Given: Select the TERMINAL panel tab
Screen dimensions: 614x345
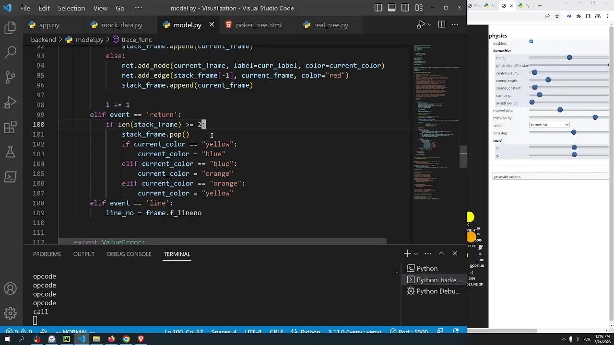Looking at the screenshot, I should click(x=177, y=254).
